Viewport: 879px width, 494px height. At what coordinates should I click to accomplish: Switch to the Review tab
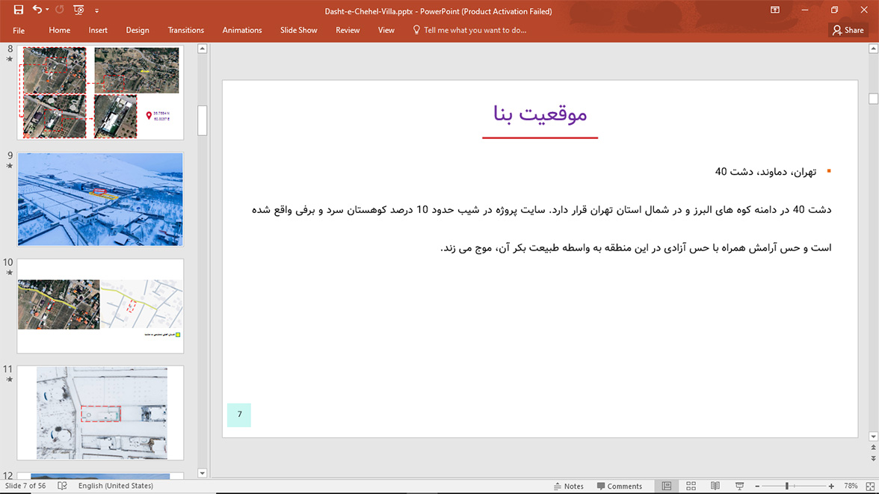(348, 31)
